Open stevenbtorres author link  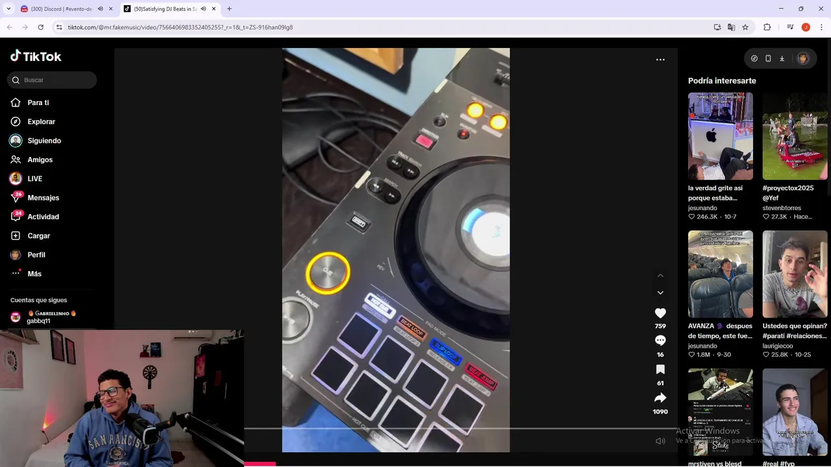coord(782,208)
